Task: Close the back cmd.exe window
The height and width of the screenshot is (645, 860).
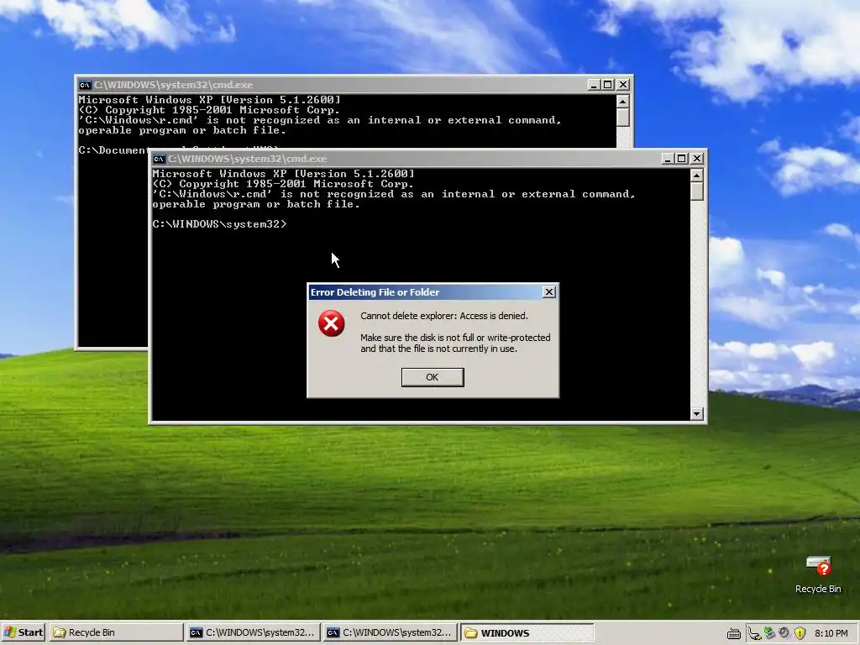Action: [x=622, y=85]
